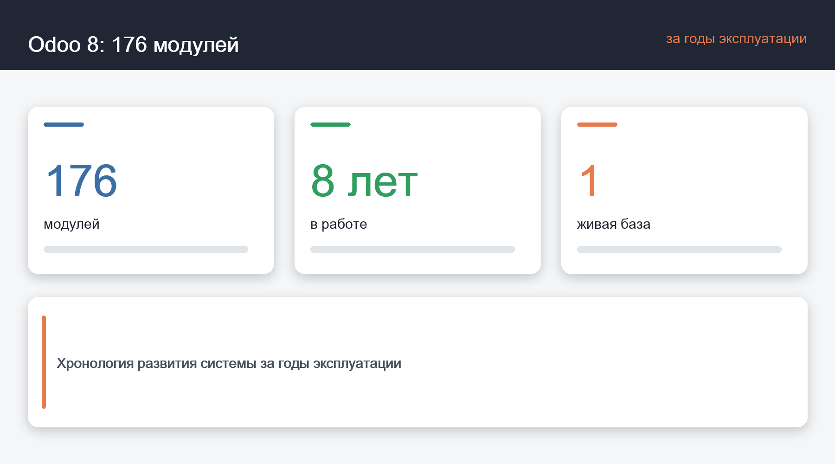Select the blue "176" number
This screenshot has height=464, width=835.
(82, 180)
